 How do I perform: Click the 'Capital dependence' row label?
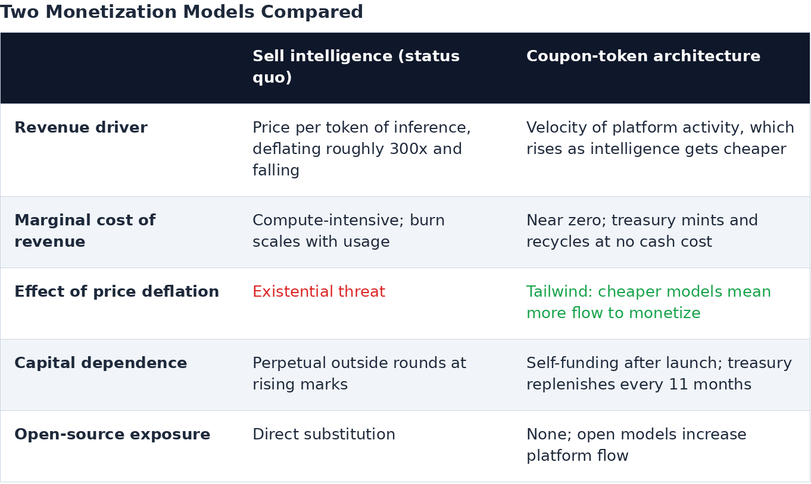click(101, 363)
